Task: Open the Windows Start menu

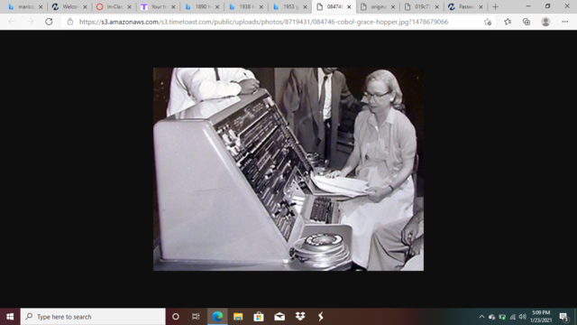Action: [x=10, y=317]
